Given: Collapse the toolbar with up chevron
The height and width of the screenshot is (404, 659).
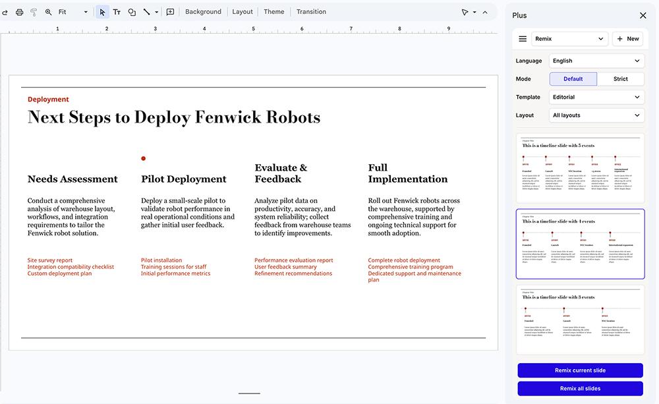Looking at the screenshot, I should [485, 12].
